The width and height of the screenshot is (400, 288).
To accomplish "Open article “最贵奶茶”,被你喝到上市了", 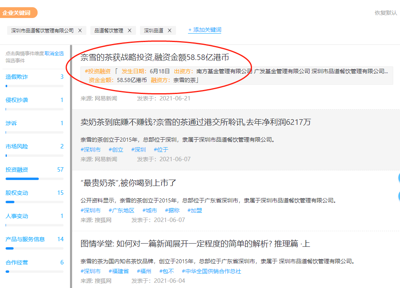I will click(128, 183).
